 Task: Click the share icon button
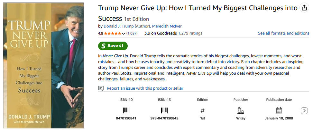(304, 8)
